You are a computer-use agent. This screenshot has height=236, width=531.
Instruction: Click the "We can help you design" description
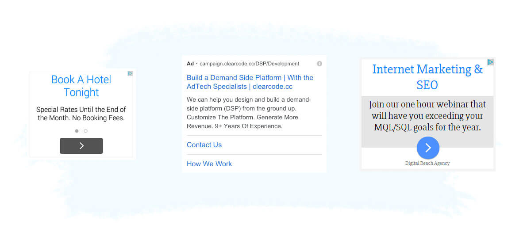pos(249,100)
